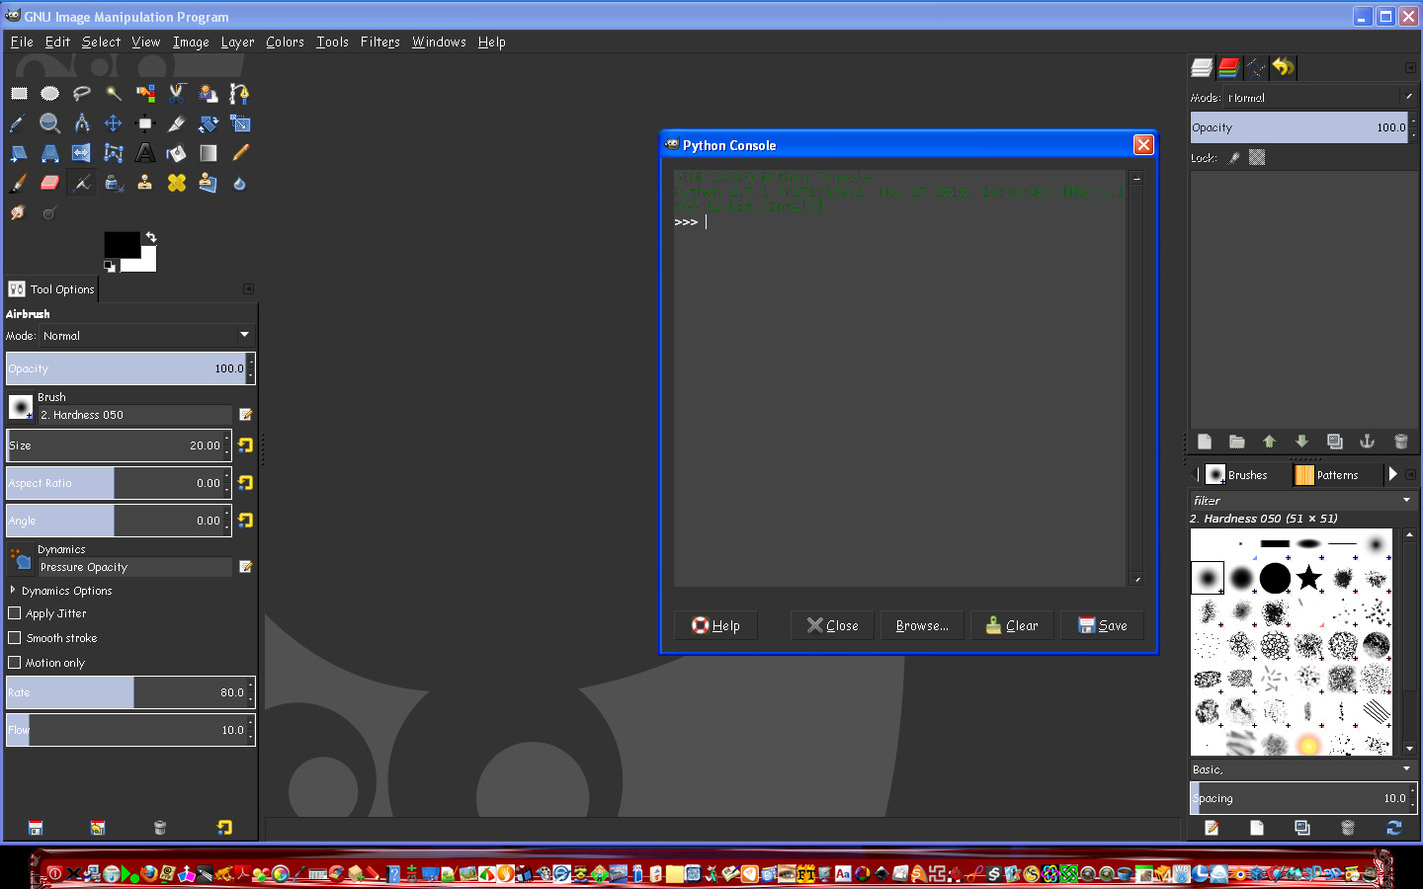This screenshot has height=889, width=1423.
Task: Choose the Measure compass tool
Action: coord(82,123)
